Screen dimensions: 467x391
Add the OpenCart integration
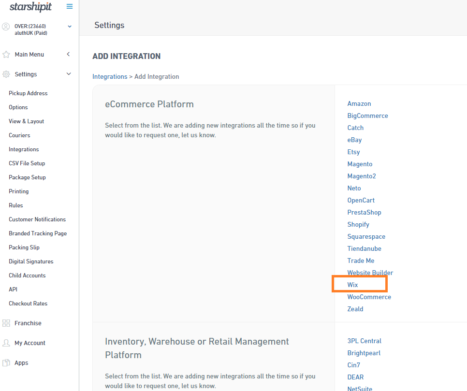pyautogui.click(x=361, y=200)
